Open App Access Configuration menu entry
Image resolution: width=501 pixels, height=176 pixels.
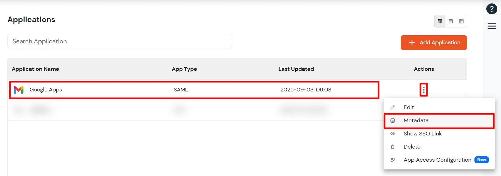pos(439,160)
